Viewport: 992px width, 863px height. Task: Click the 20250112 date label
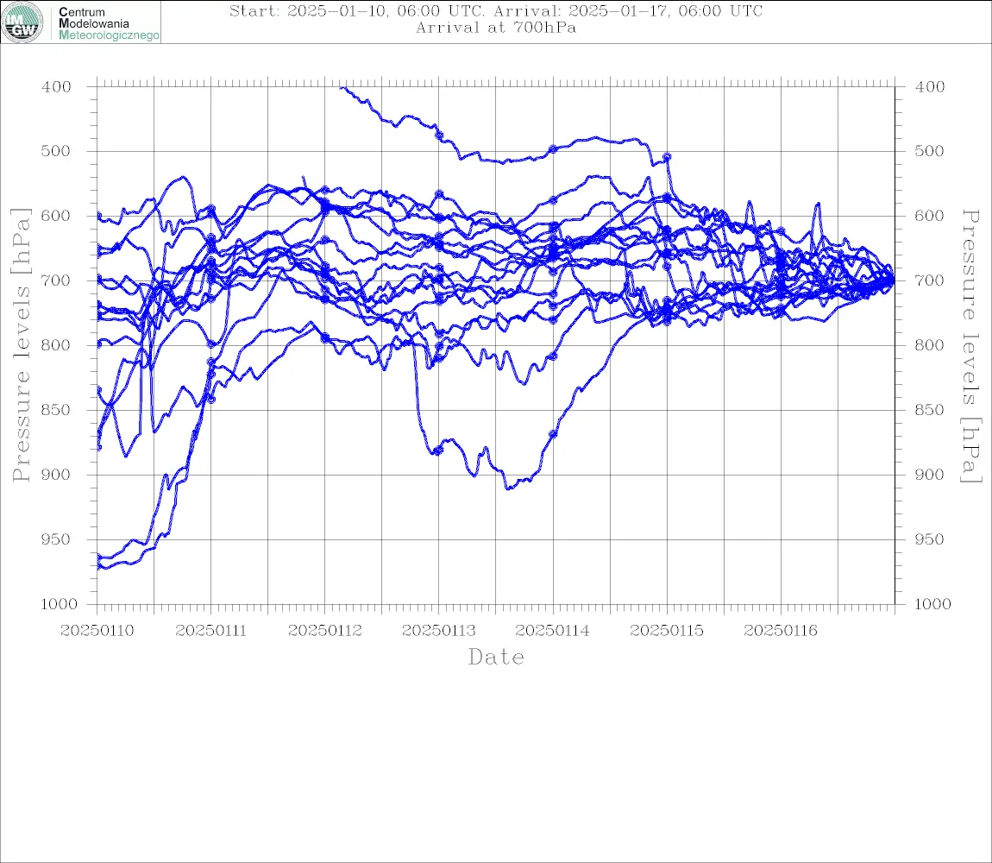tap(325, 631)
